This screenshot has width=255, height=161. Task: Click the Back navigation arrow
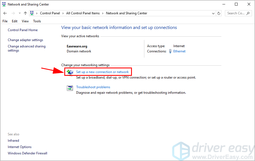click(6, 13)
